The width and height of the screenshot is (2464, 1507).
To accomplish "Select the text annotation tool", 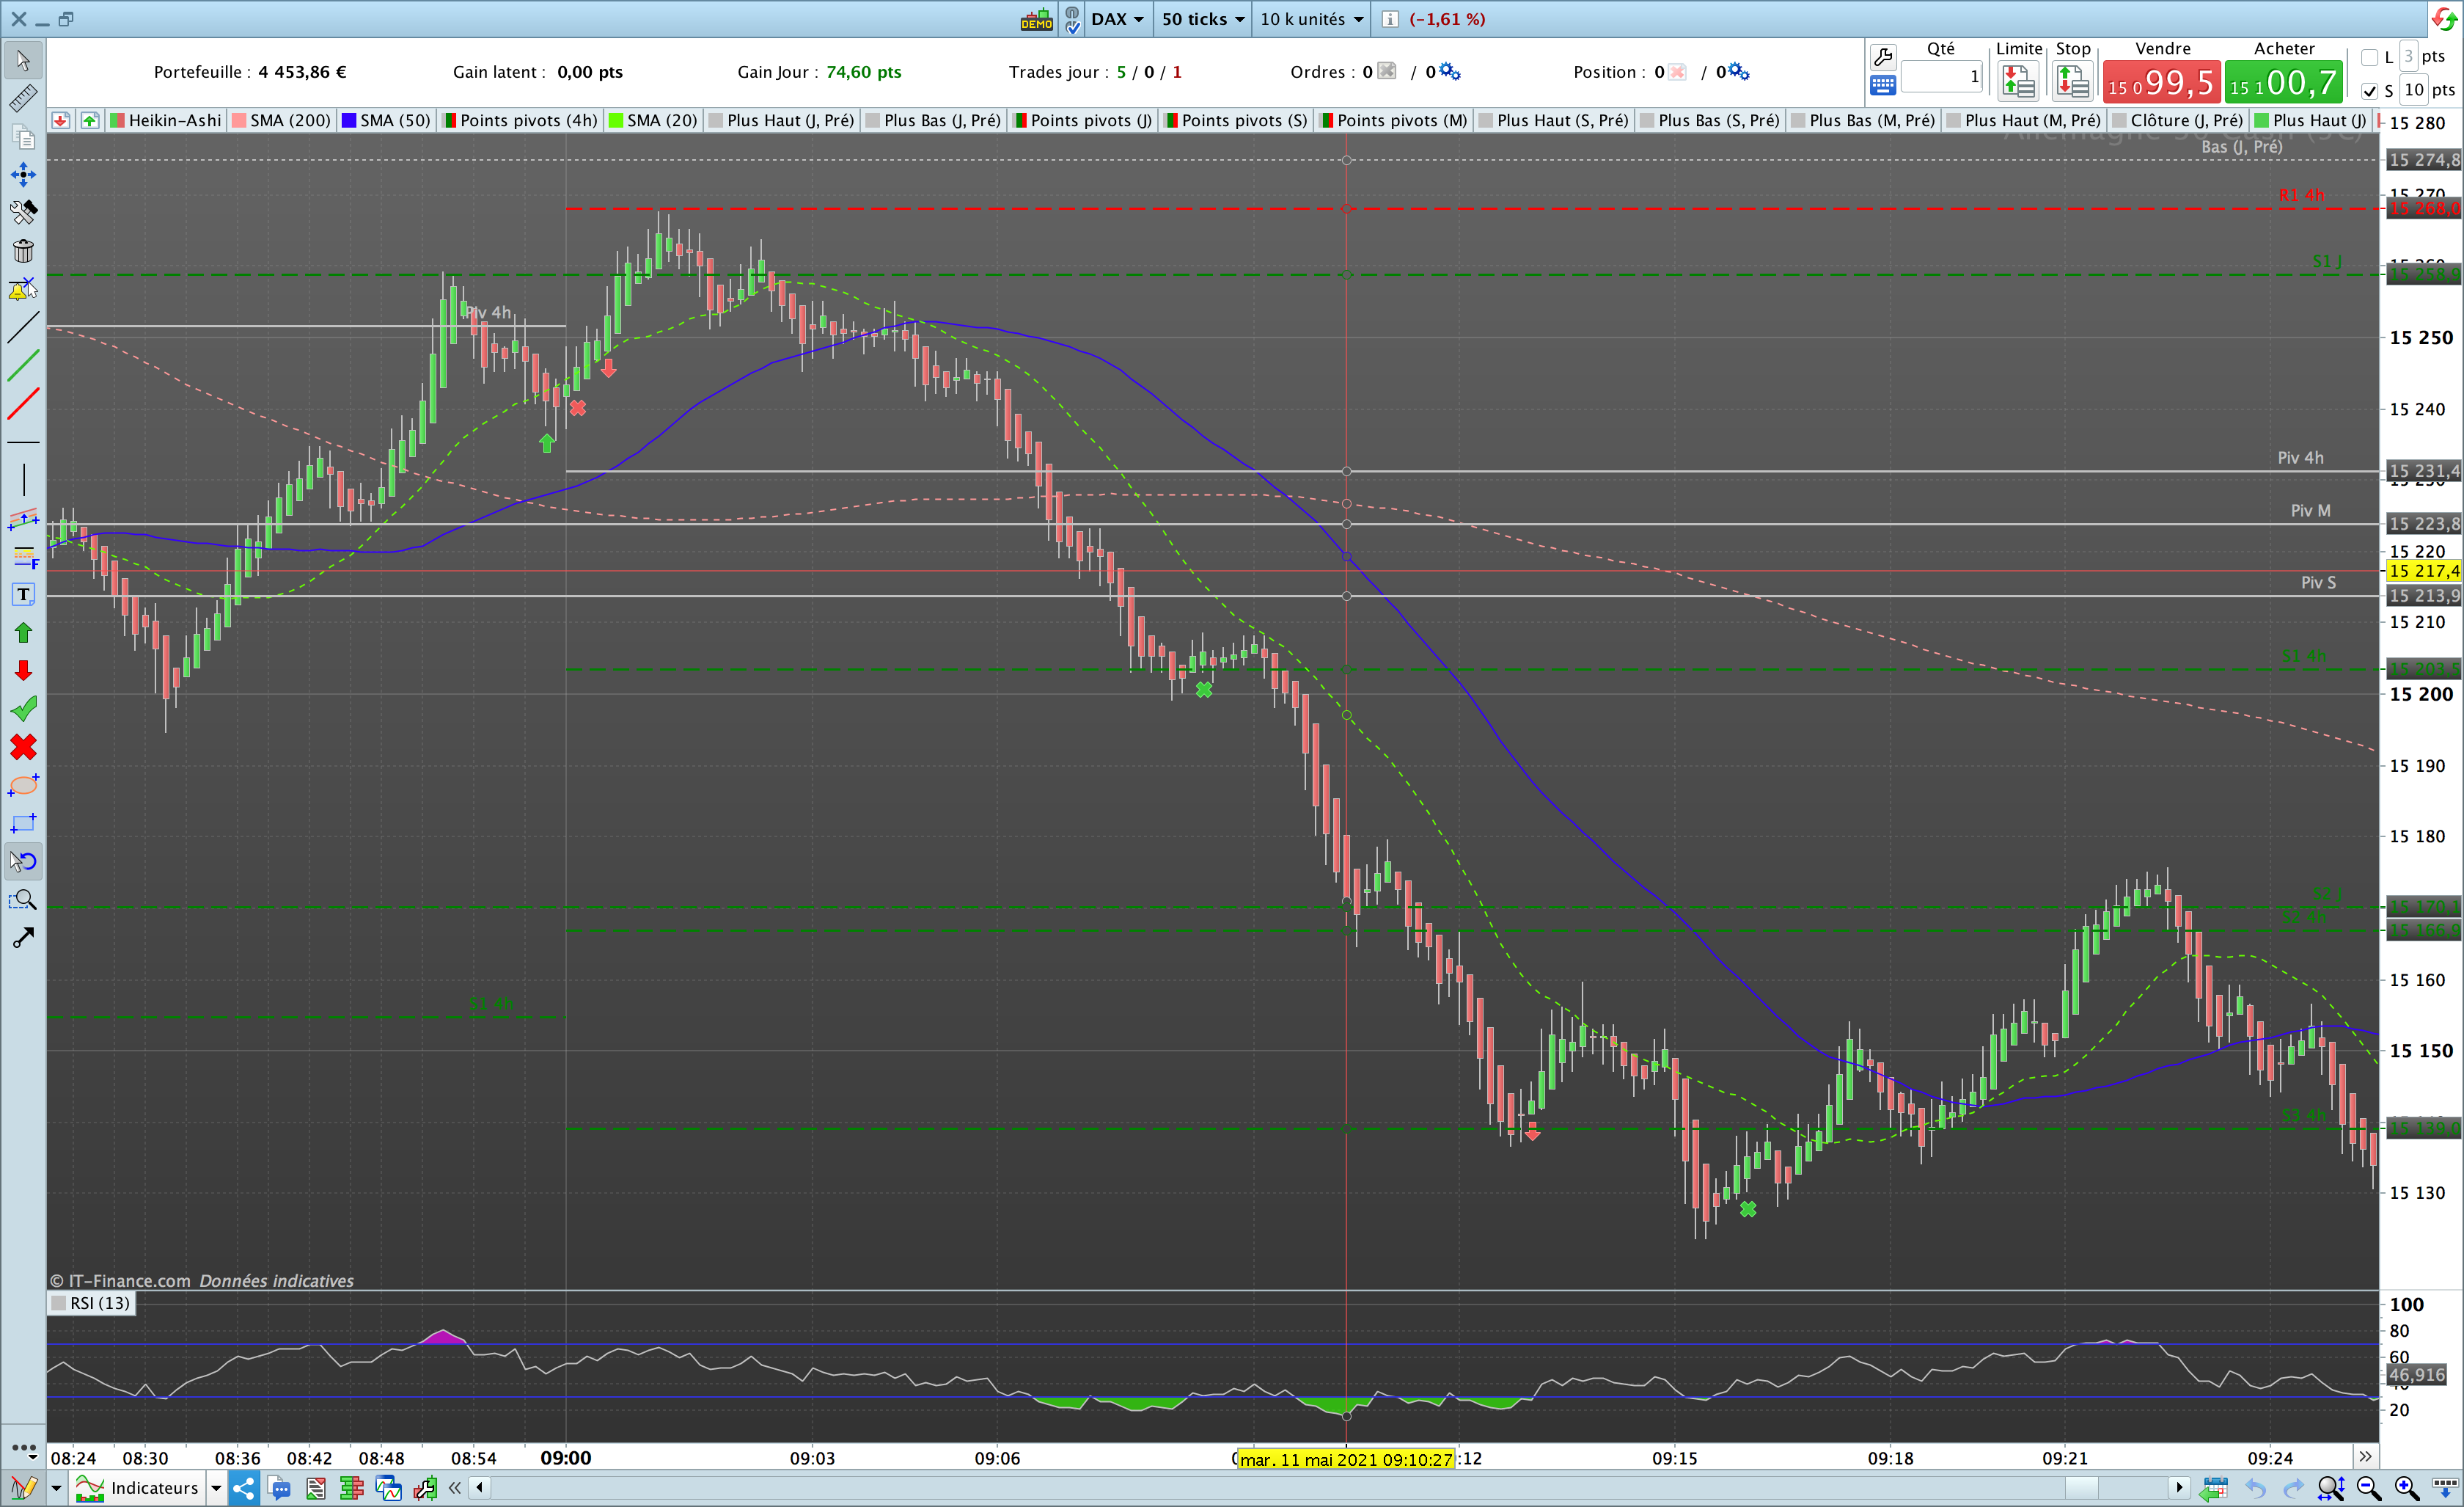I will click(23, 594).
